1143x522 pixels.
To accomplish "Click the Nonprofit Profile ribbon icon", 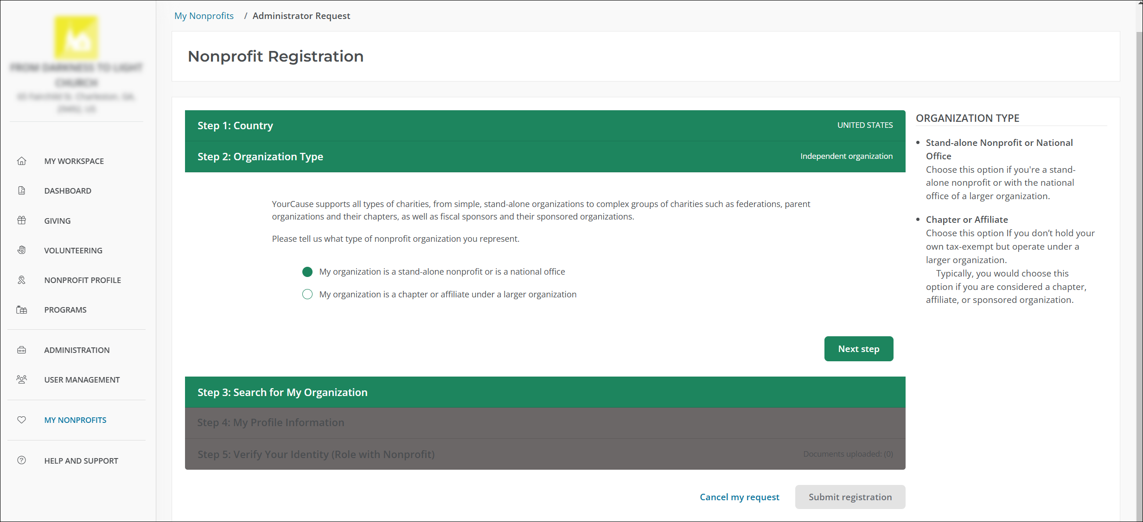I will click(21, 280).
